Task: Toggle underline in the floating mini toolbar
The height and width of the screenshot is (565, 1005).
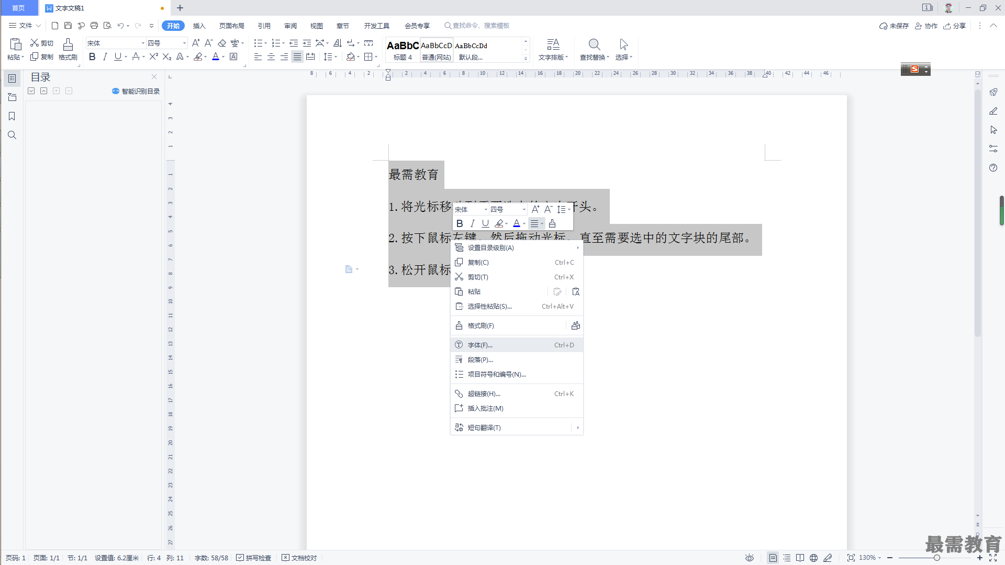Action: (485, 223)
